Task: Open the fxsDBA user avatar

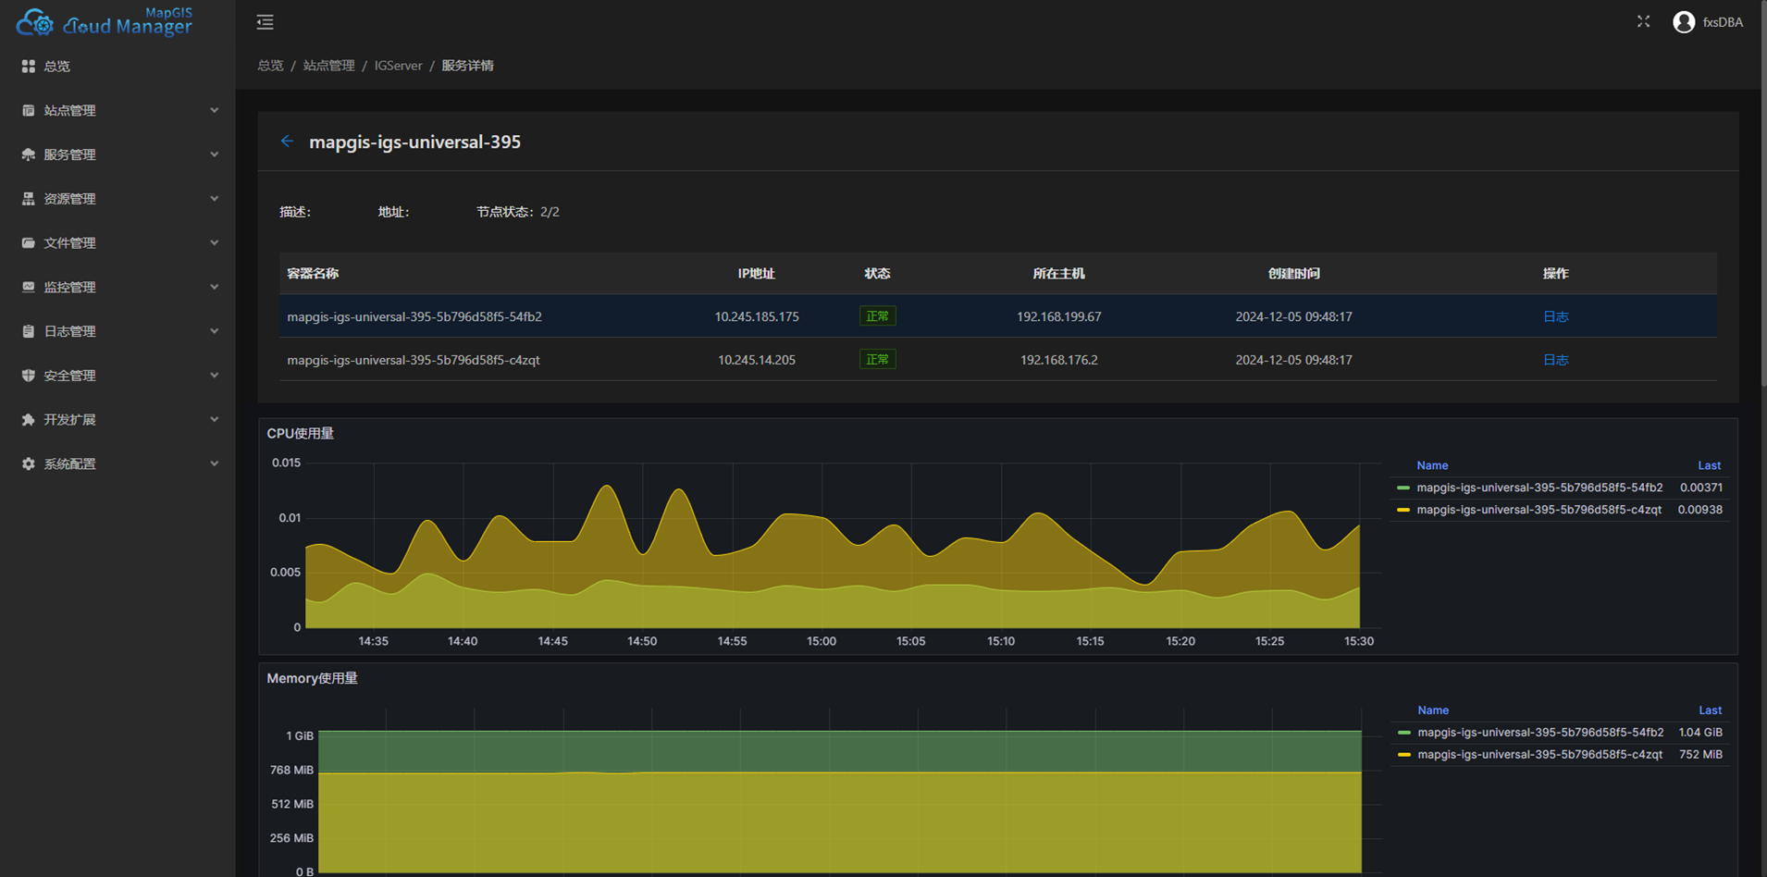Action: (x=1684, y=22)
